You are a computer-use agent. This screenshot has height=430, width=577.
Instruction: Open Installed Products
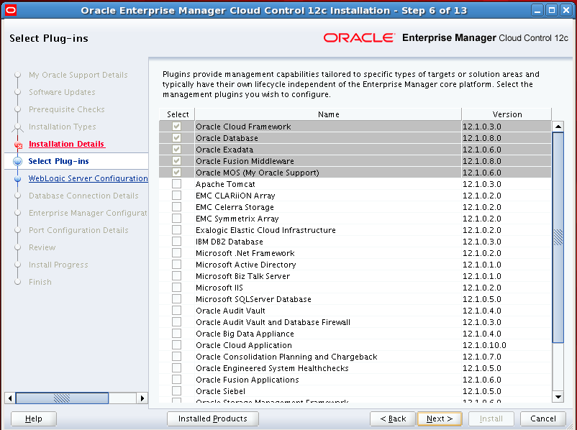point(213,418)
